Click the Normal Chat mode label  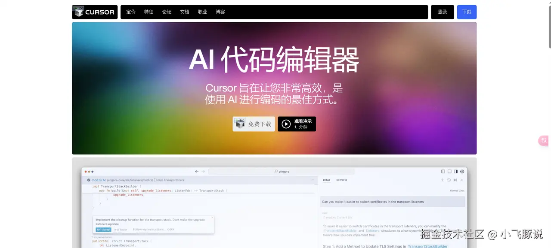pyautogui.click(x=457, y=191)
